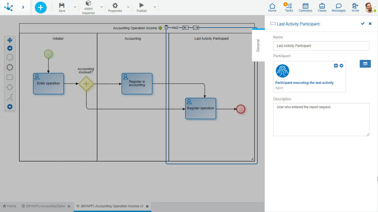The height and width of the screenshot is (212, 378).
Task: Open the Save dropdown arrow
Action: click(x=75, y=7)
